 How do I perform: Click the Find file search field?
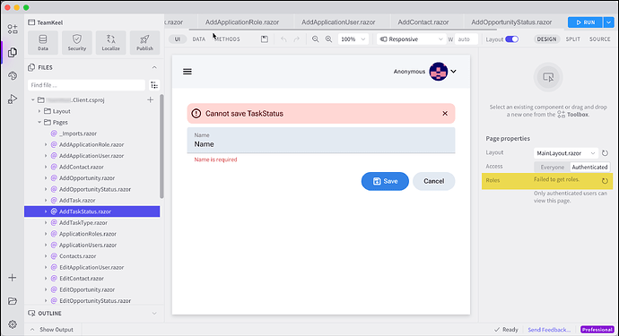(x=86, y=85)
